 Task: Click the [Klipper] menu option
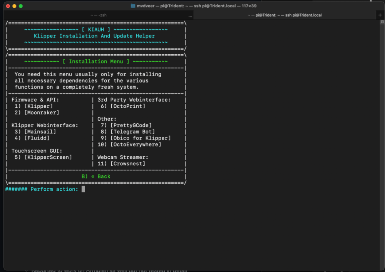coord(38,106)
